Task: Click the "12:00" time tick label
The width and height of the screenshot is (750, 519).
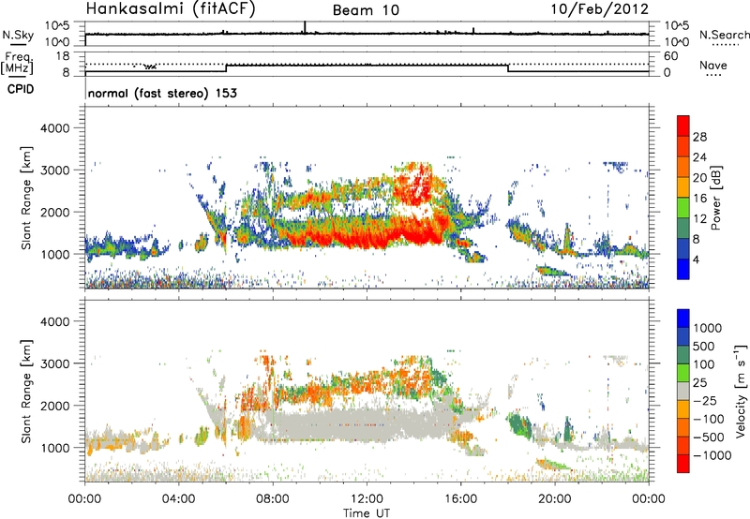Action: pyautogui.click(x=367, y=499)
